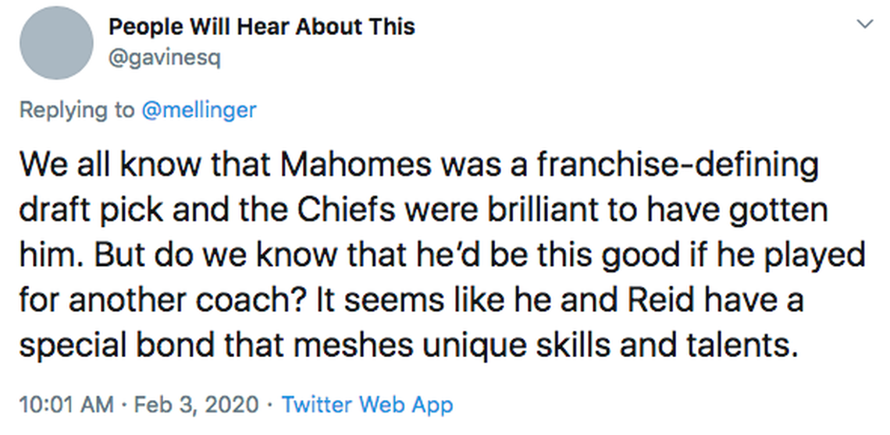
Task: Open People Will Hear About This profile
Action: tap(262, 27)
